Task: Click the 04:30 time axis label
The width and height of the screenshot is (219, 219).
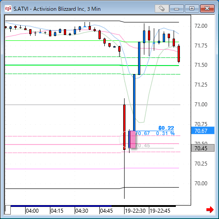Action: point(82,211)
